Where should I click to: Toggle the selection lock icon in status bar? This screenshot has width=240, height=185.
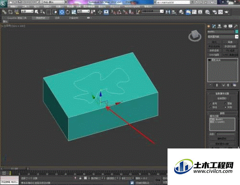click(x=80, y=178)
